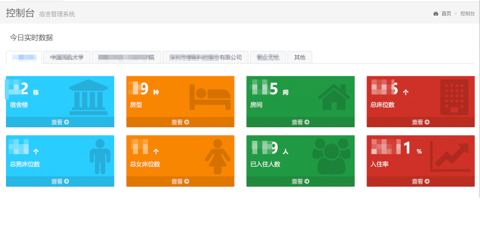Click the 总女床位数 label
The width and height of the screenshot is (480, 228).
tap(145, 164)
